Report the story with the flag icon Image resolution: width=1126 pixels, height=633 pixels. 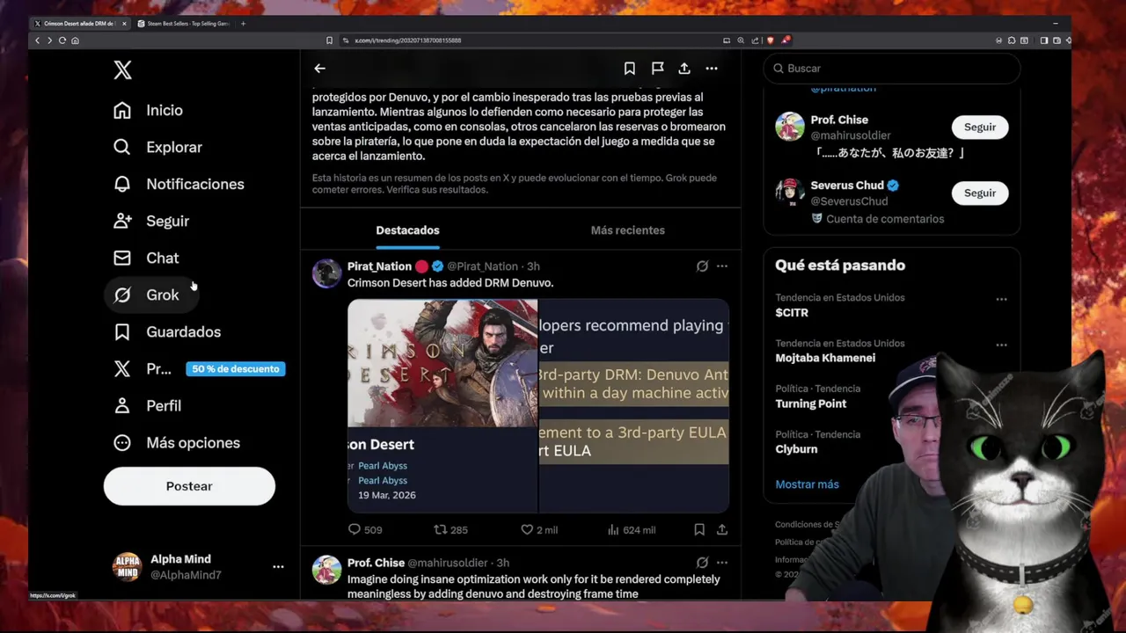coord(657,68)
